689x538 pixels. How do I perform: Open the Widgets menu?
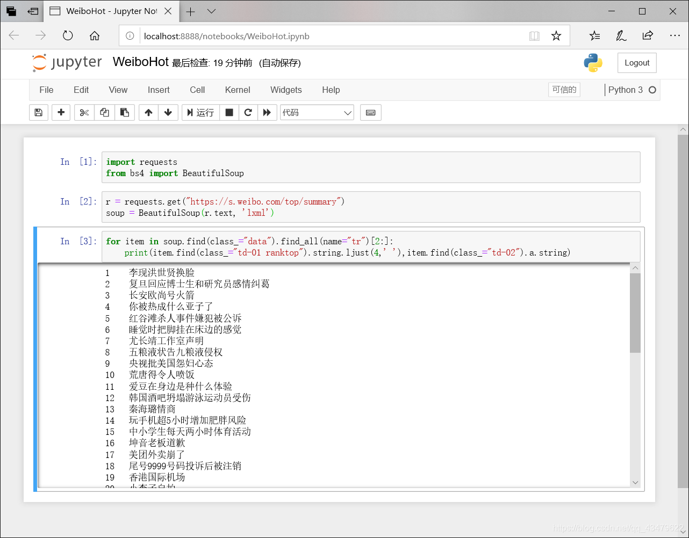pyautogui.click(x=286, y=90)
